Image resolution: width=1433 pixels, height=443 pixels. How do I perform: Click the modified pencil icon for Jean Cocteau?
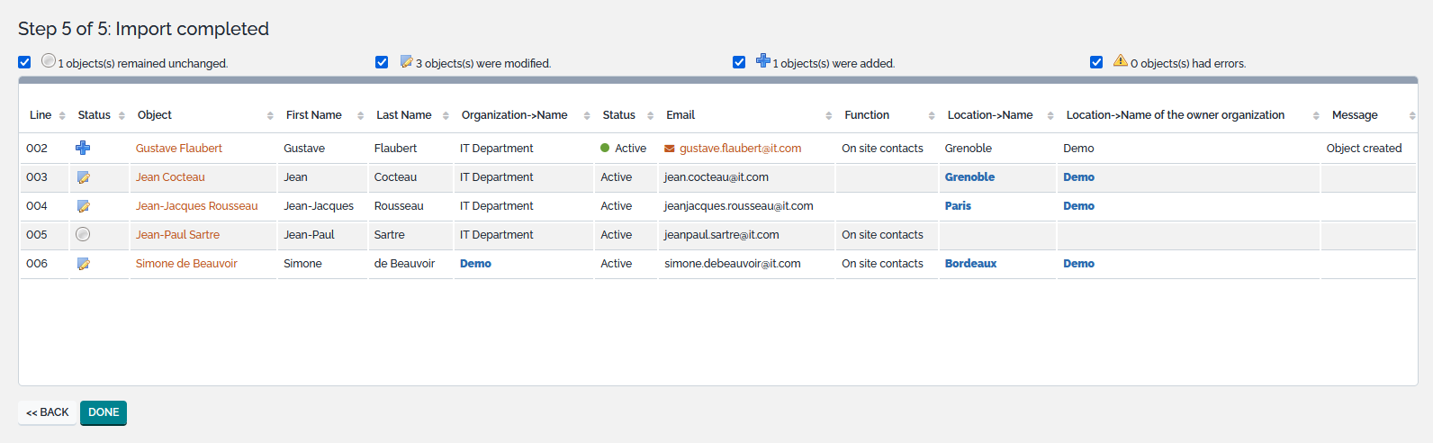pos(83,177)
